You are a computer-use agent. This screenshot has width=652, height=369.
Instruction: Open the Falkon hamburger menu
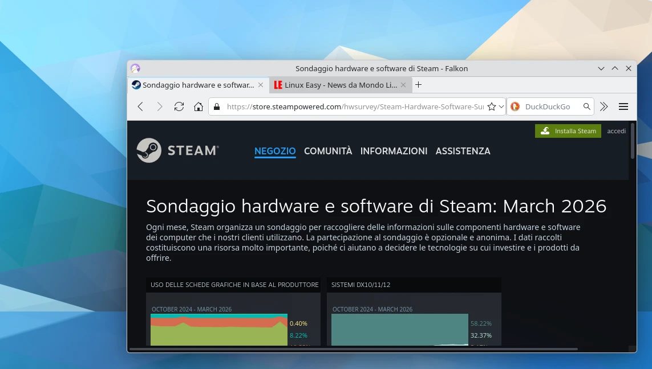623,106
